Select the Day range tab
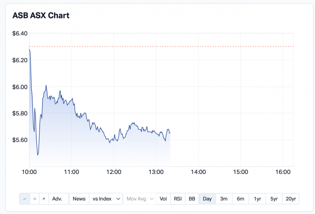The image size is (315, 214). pyautogui.click(x=207, y=199)
